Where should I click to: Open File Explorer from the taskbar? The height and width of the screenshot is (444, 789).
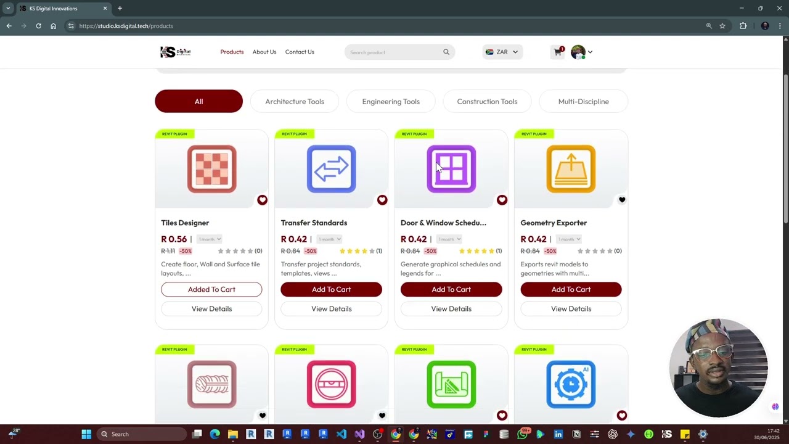click(x=233, y=434)
